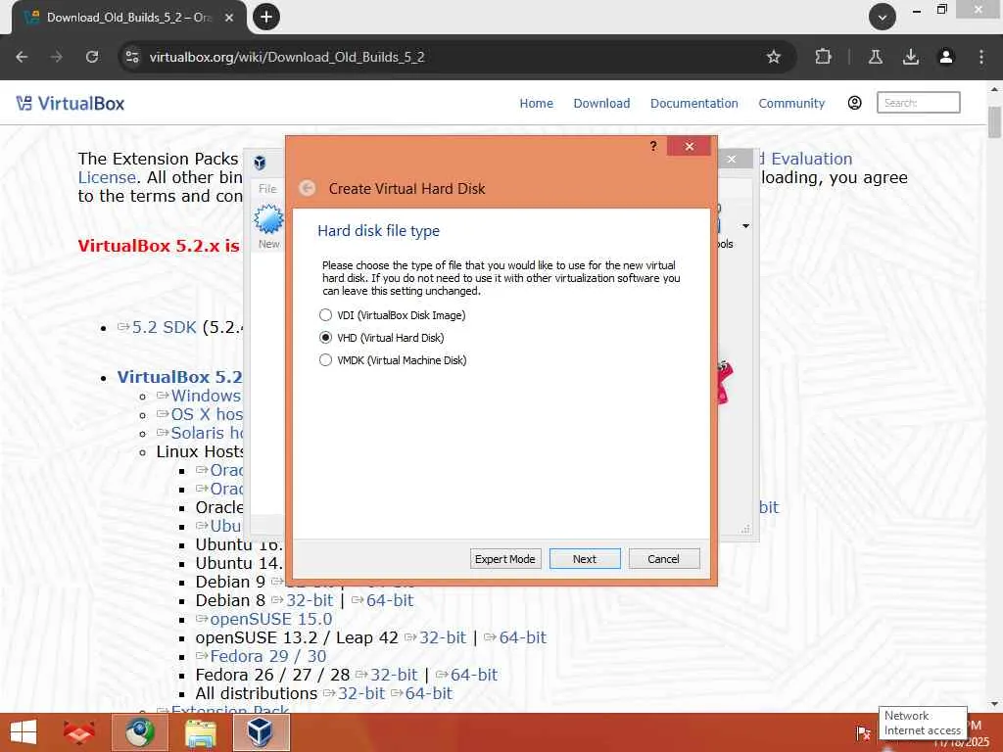
Task: Open the dialog help question mark
Action: pyautogui.click(x=653, y=146)
